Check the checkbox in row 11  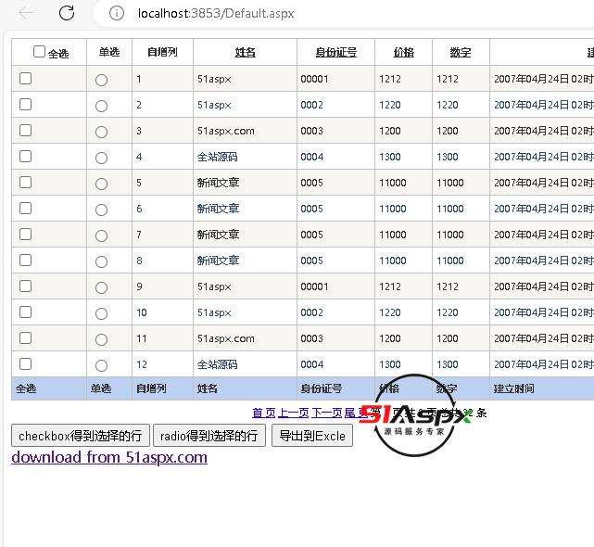(25, 338)
